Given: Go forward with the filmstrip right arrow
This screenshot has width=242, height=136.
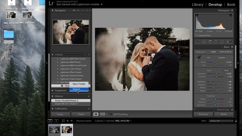Looking at the screenshot, I should 71,121.
